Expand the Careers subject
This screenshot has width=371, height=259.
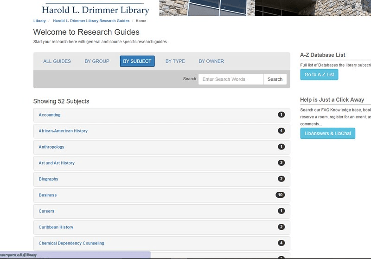[46, 211]
